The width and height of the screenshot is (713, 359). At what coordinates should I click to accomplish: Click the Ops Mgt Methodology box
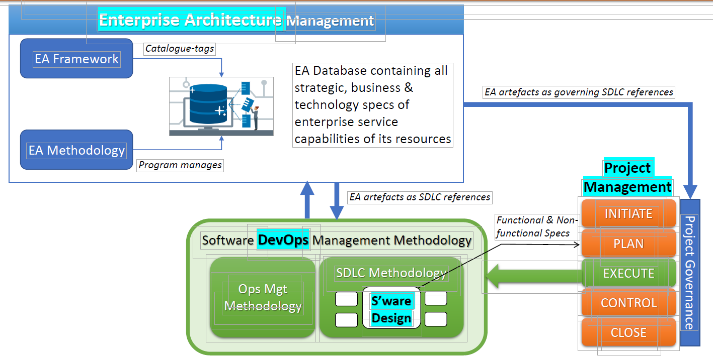[263, 297]
